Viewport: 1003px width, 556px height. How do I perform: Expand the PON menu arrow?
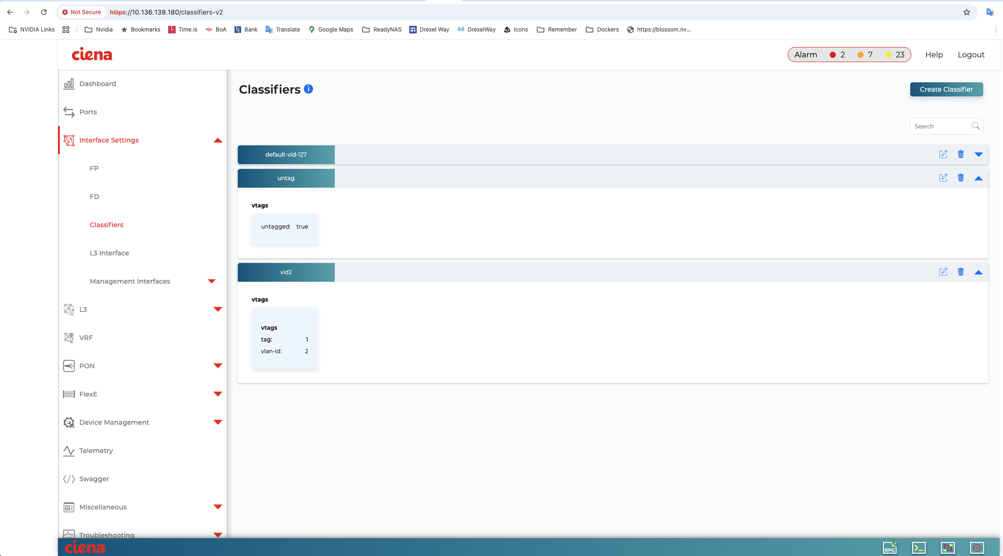coord(218,366)
